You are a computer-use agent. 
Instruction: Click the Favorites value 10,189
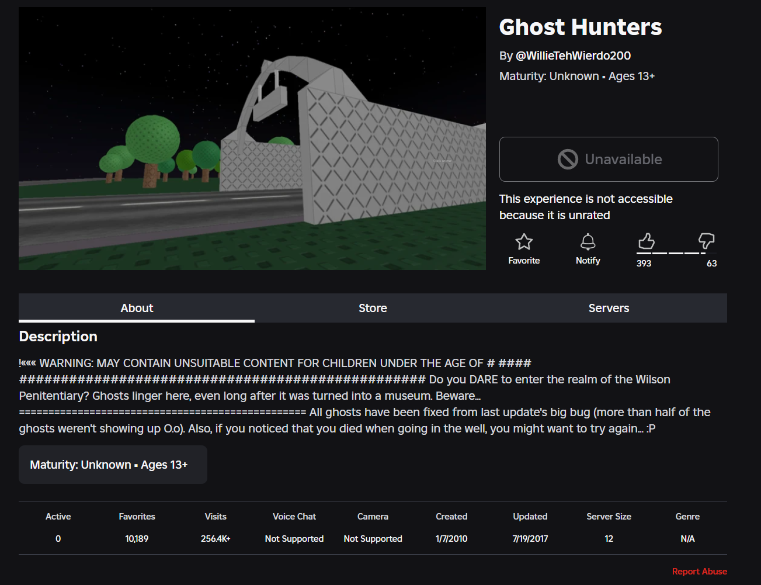pyautogui.click(x=137, y=539)
